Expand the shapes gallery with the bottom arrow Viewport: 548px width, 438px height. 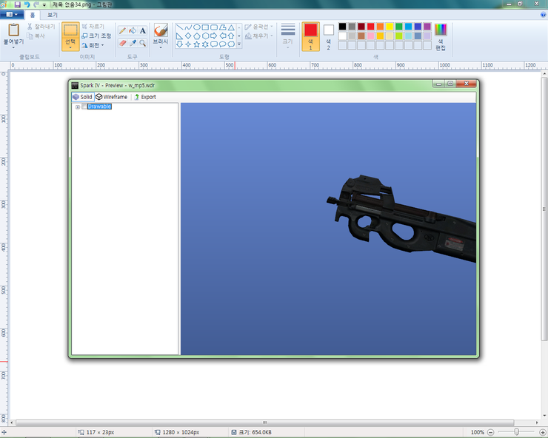(x=239, y=44)
